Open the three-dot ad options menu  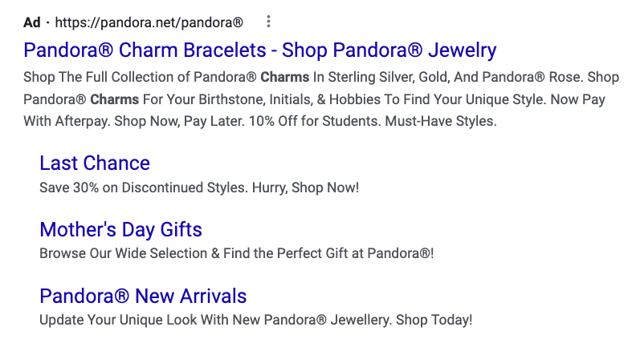point(268,22)
